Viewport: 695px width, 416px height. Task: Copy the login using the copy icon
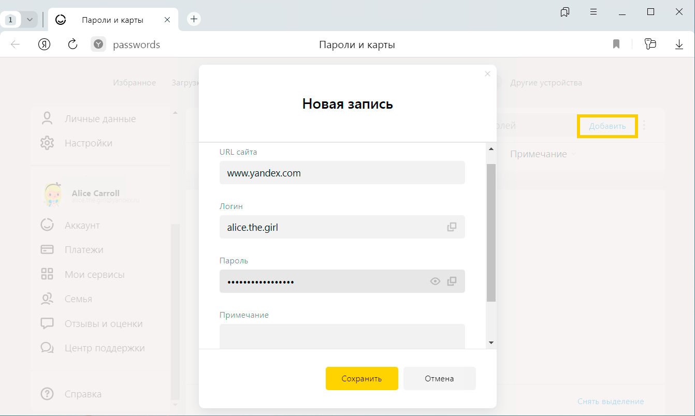tap(452, 227)
